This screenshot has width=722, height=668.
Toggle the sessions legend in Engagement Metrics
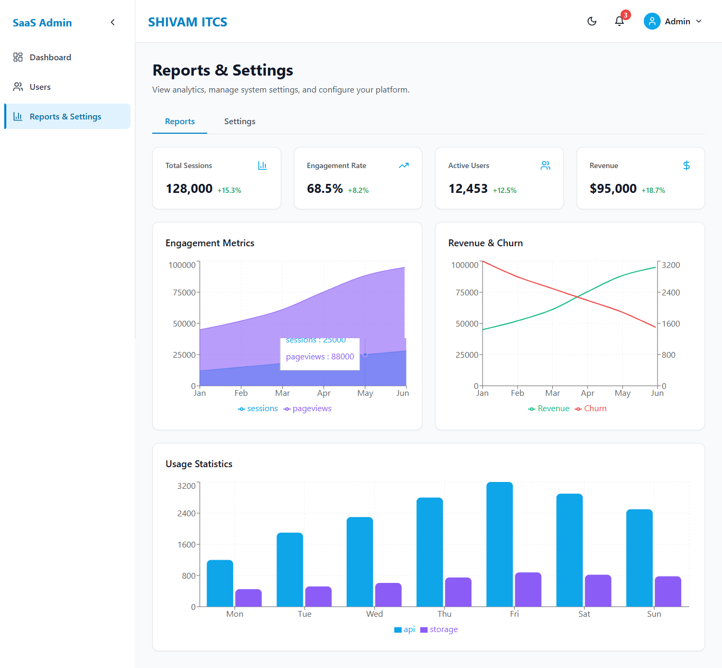coord(258,409)
